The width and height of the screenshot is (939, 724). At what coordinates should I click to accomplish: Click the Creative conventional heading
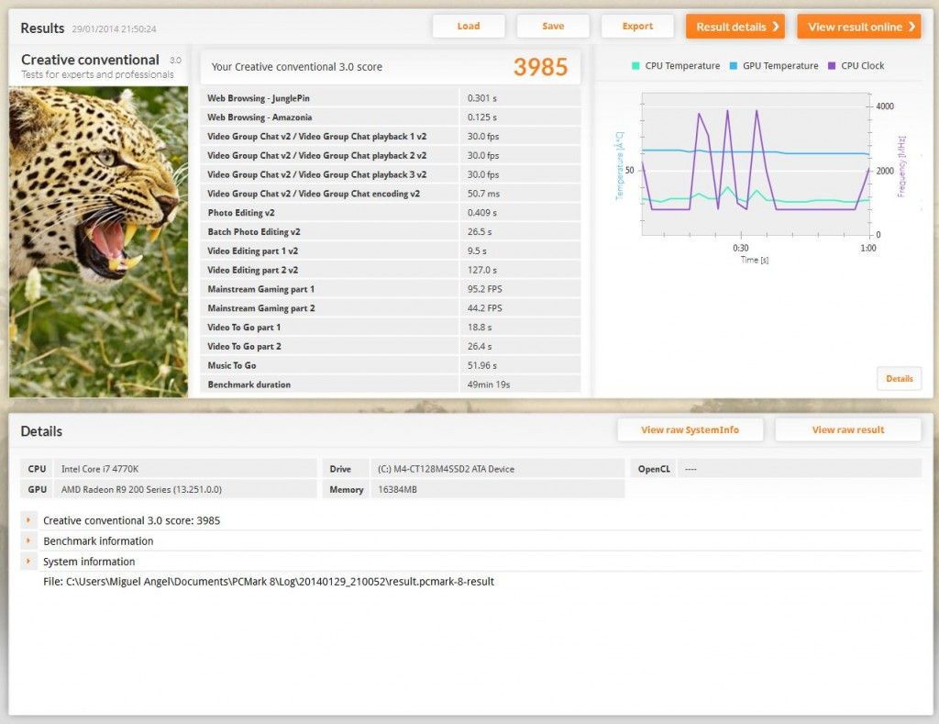coord(90,60)
